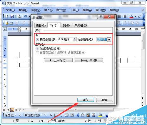Screen dimensions: 147x125
Task: Select the Arrow drawing tool
Action: point(51,115)
